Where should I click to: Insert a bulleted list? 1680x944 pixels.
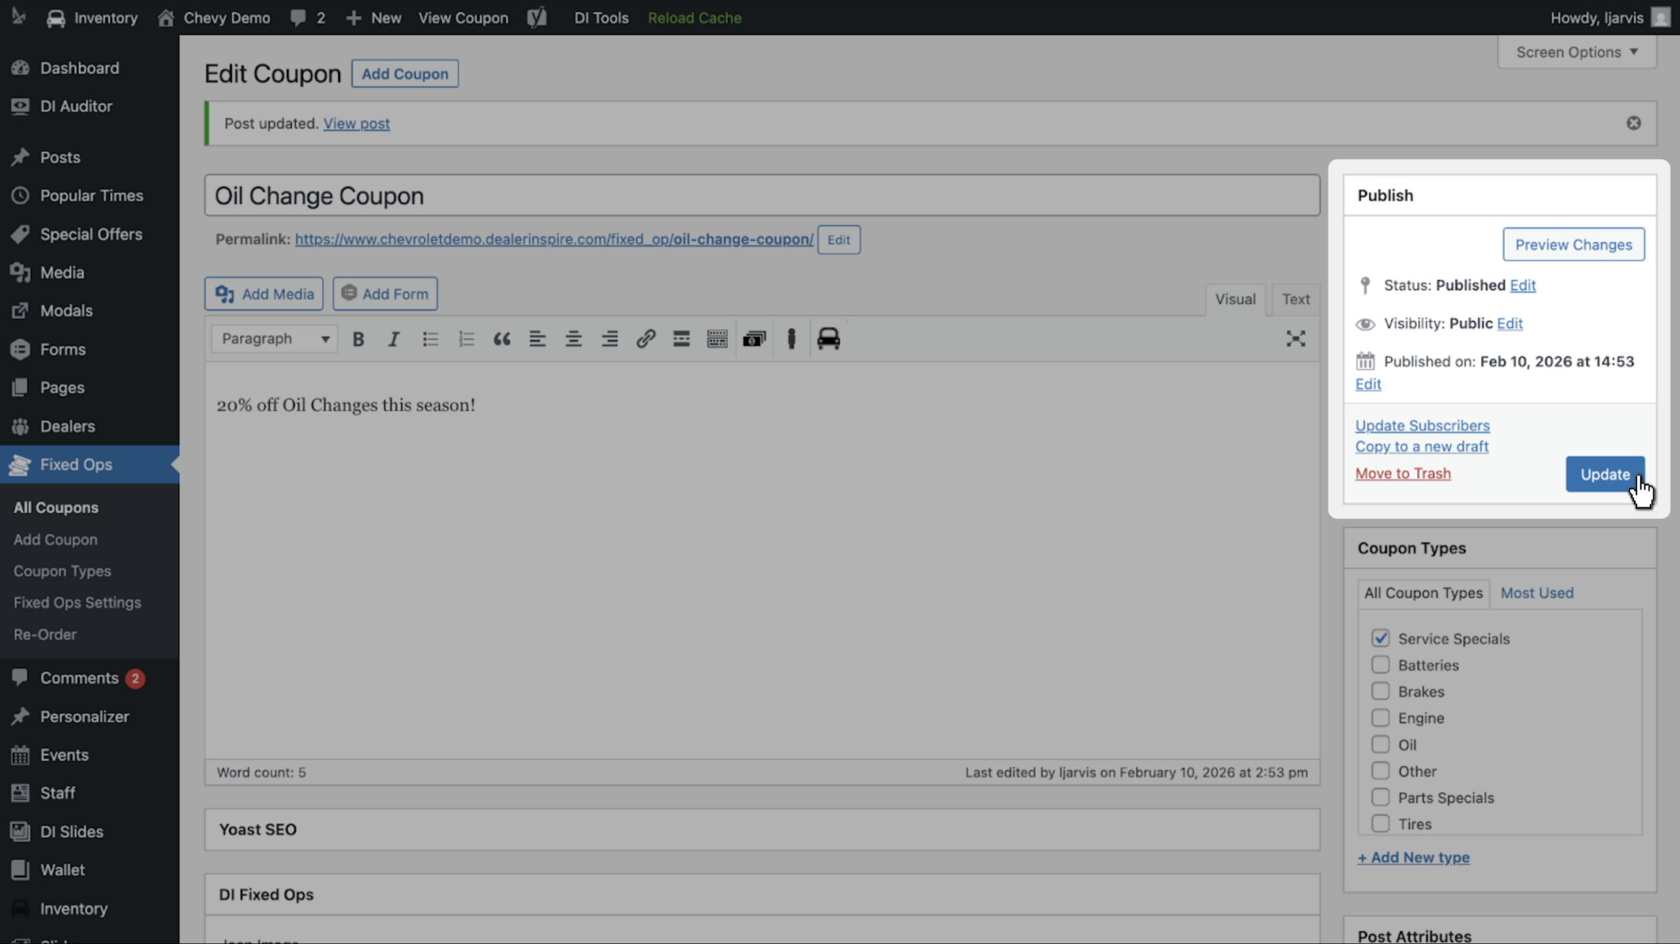tap(430, 339)
